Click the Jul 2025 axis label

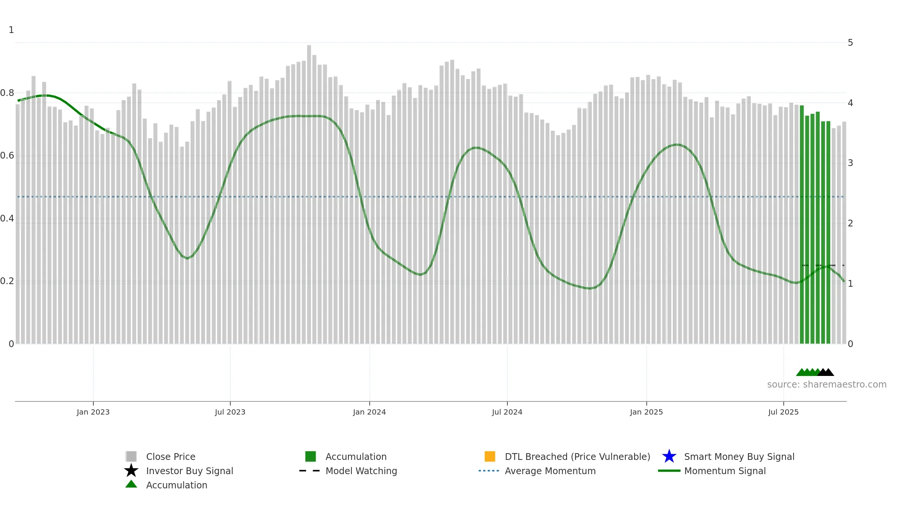pos(783,412)
